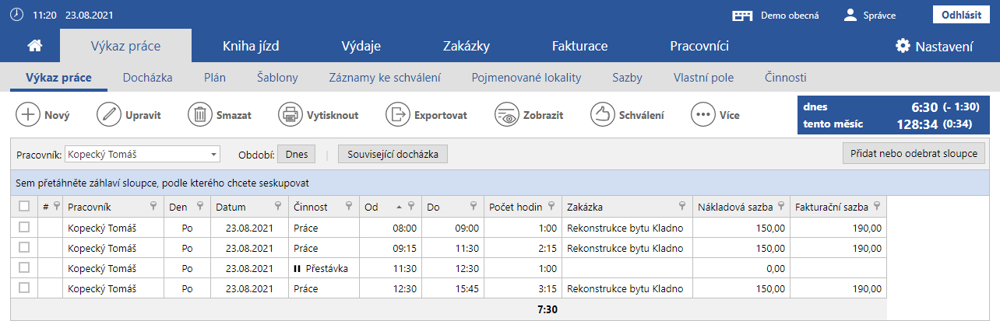Open the Zakázky tab

coord(466,46)
